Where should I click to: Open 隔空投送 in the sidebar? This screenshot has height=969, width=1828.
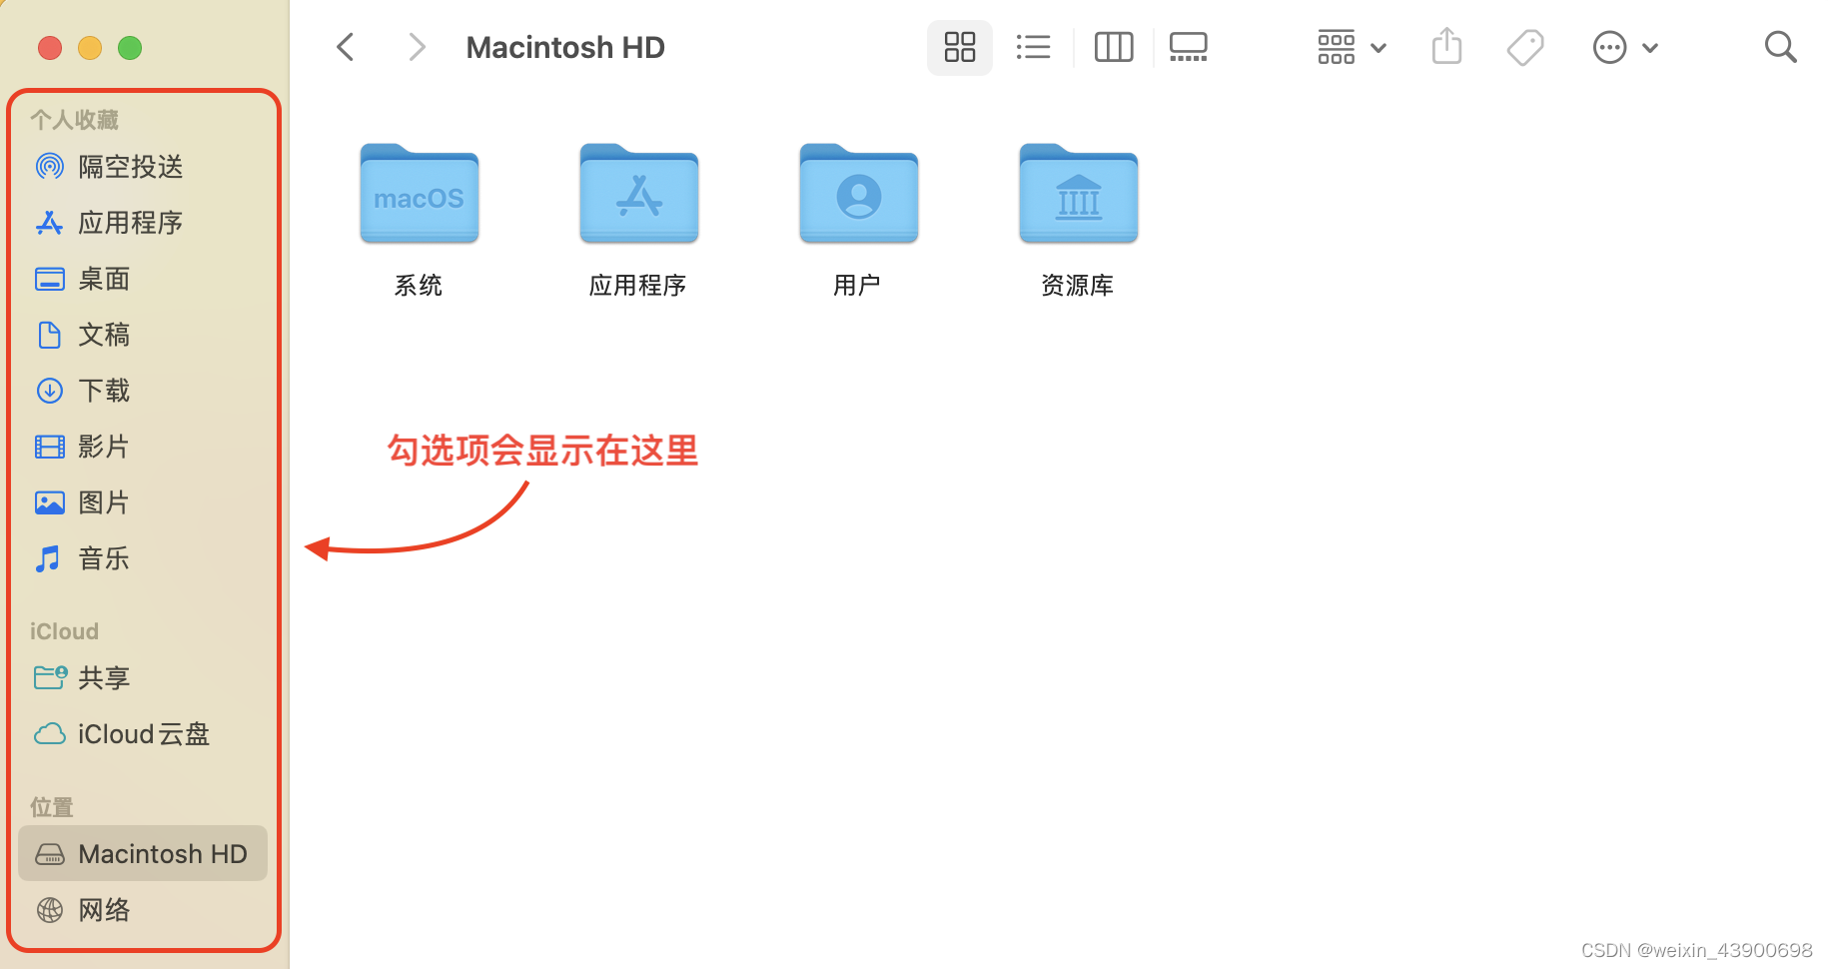tap(143, 167)
